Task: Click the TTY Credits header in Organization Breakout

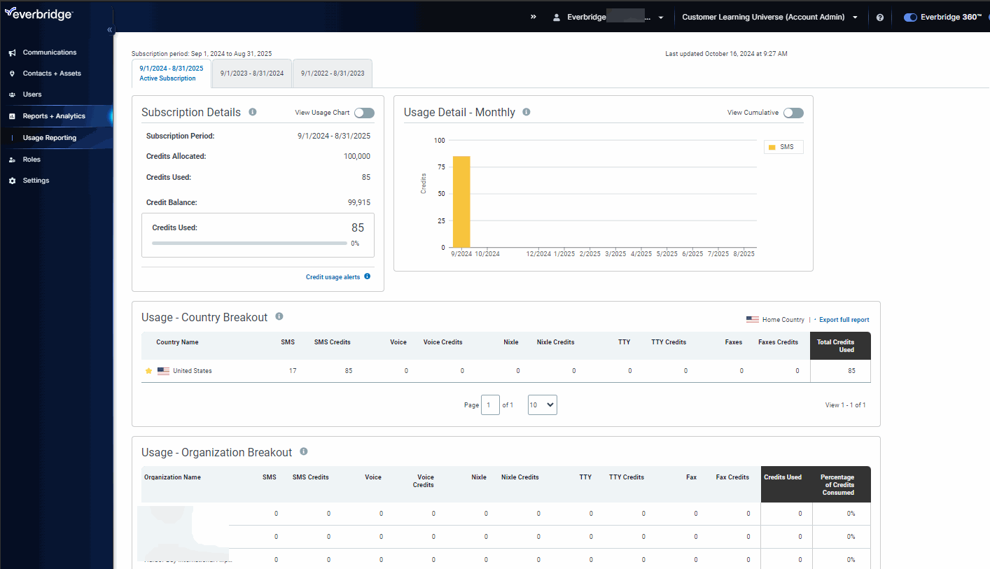Action: click(627, 477)
